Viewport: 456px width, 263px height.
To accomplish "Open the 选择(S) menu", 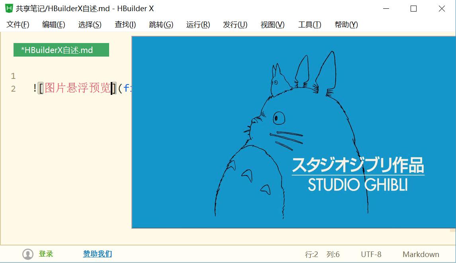I will pyautogui.click(x=90, y=25).
